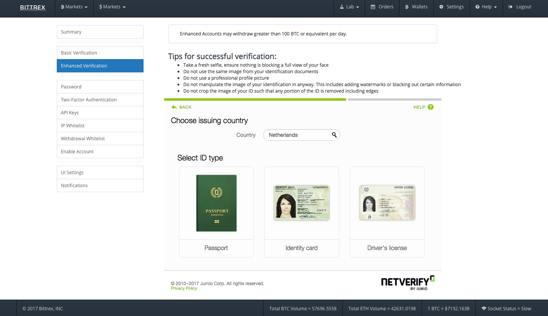Click the "Tips for successful verification" heading
This screenshot has width=548, height=316.
pyautogui.click(x=222, y=56)
